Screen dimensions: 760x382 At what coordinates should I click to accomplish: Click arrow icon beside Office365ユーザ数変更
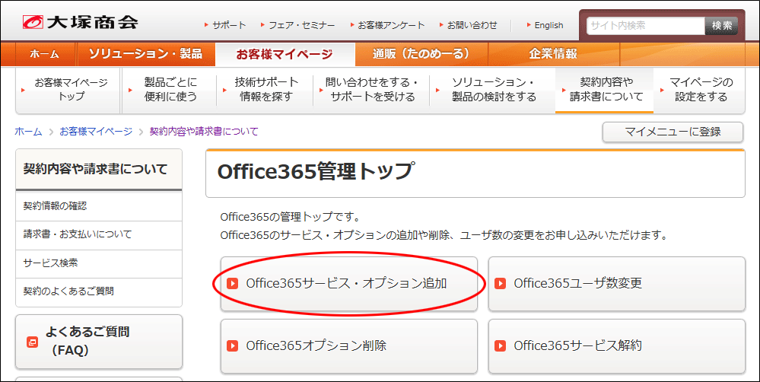pos(501,284)
